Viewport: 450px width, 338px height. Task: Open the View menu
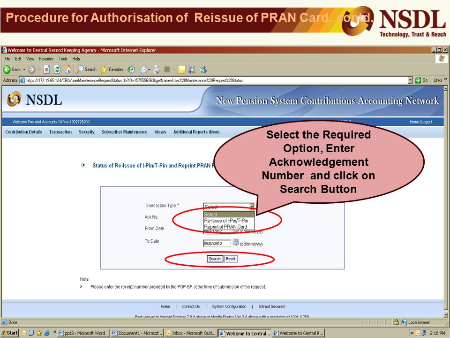click(x=30, y=59)
